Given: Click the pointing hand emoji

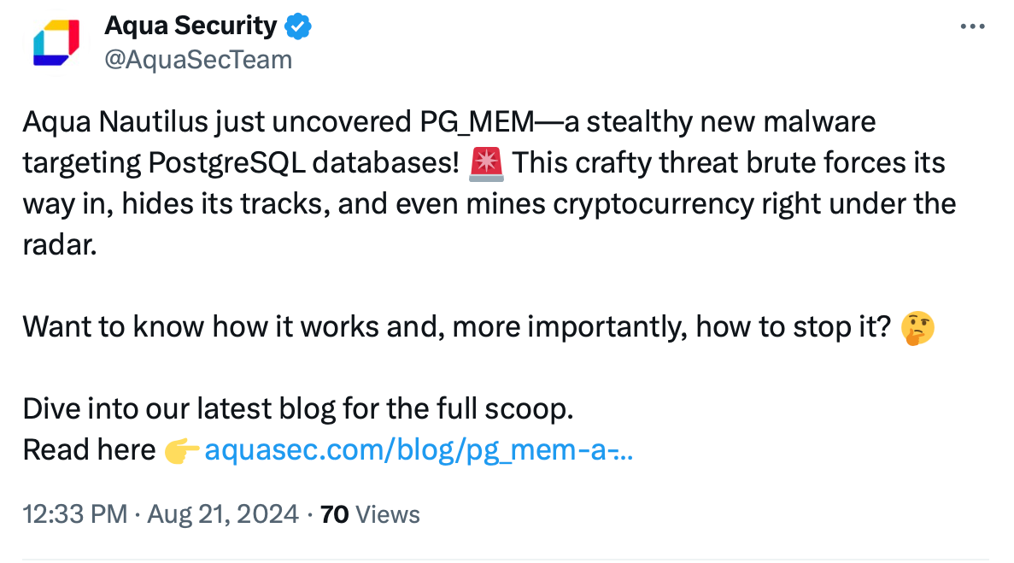Looking at the screenshot, I should click(181, 450).
